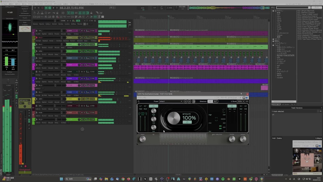Click the transport Record button
Viewport: 323px width, 182px height.
(x=42, y=8)
